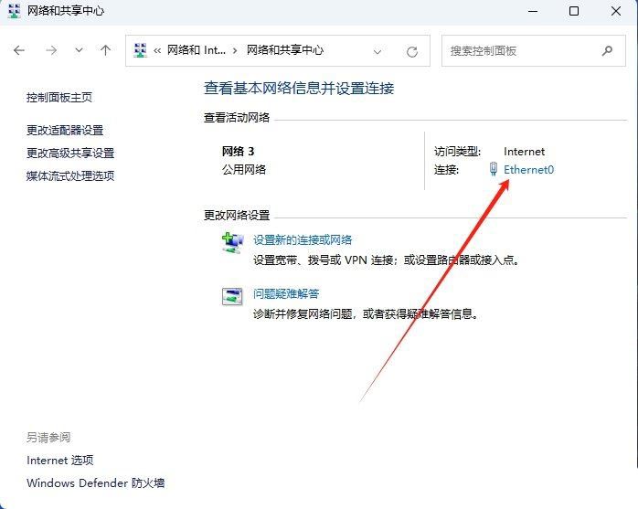Open 更改高级共享设置 link
The height and width of the screenshot is (509, 638).
[x=70, y=154]
